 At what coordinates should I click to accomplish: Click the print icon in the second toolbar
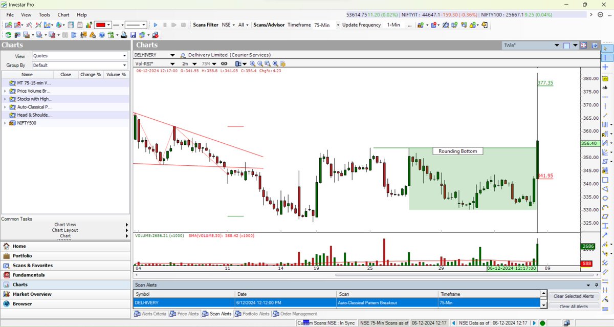click(x=124, y=35)
